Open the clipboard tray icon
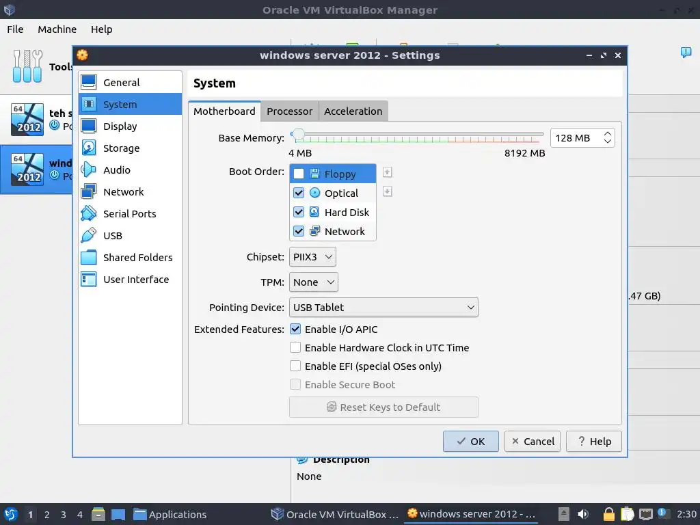Viewport: 700px width, 525px height. click(628, 514)
